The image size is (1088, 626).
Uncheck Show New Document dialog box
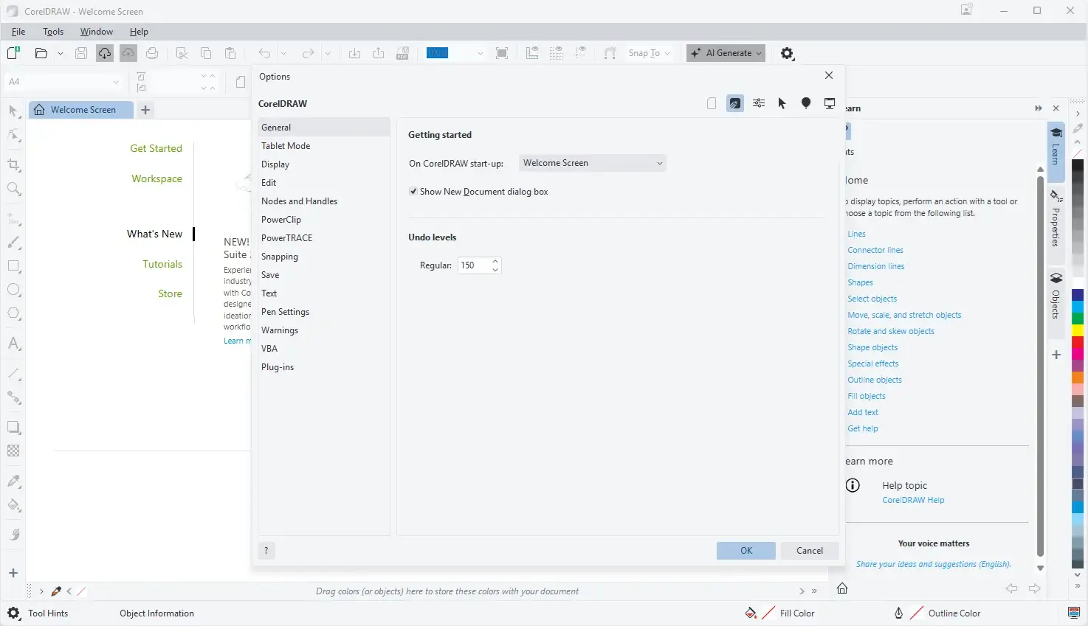coord(413,192)
